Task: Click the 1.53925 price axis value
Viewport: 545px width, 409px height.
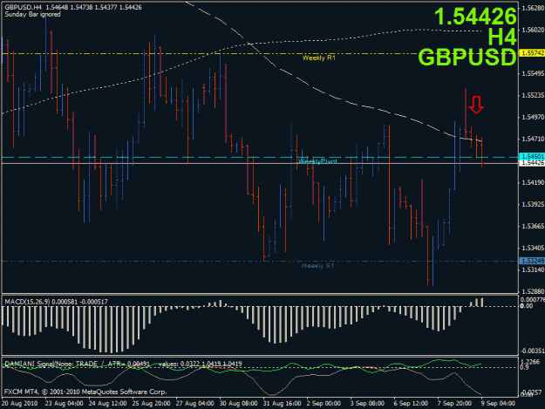Action: pyautogui.click(x=533, y=204)
